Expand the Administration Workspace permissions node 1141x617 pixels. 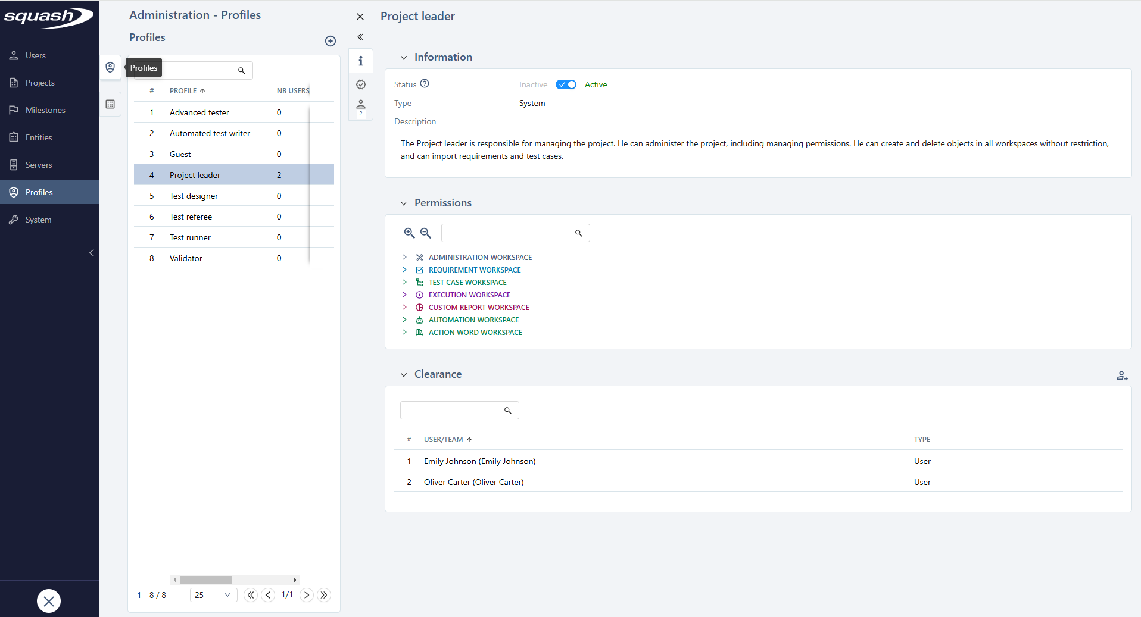(404, 257)
